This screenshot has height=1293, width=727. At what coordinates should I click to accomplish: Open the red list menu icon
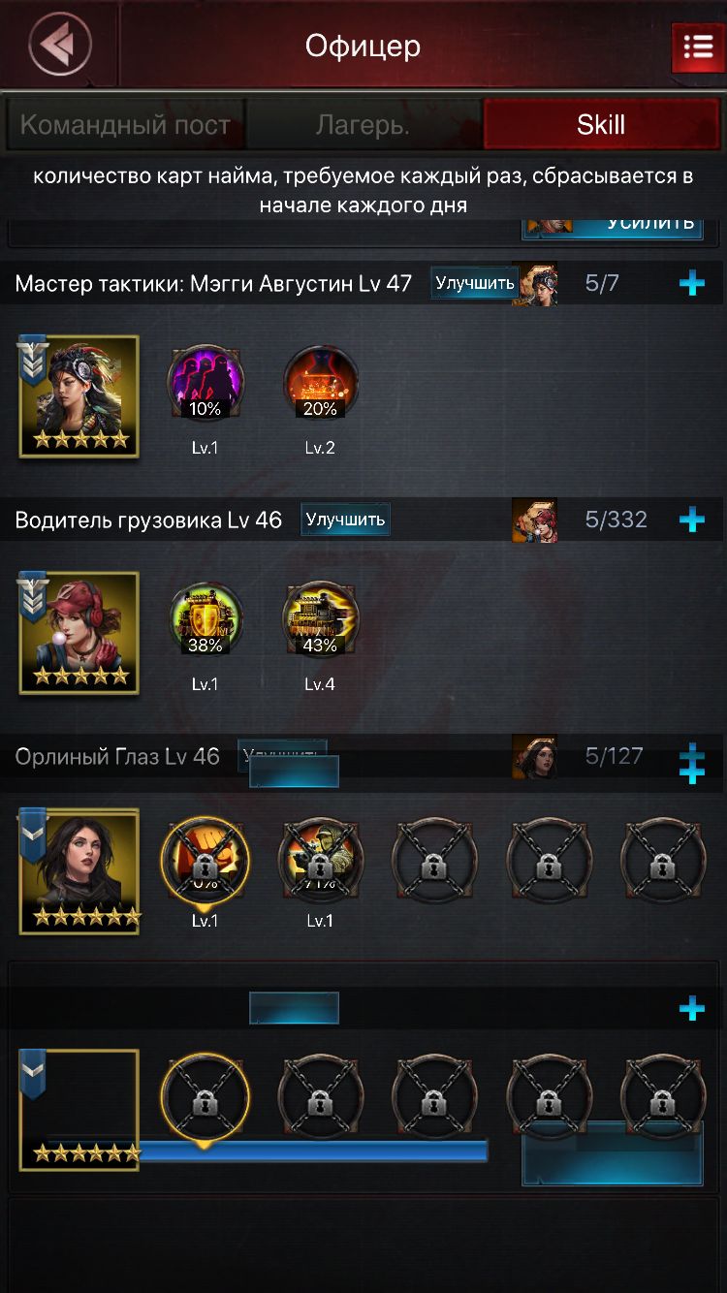coord(698,47)
